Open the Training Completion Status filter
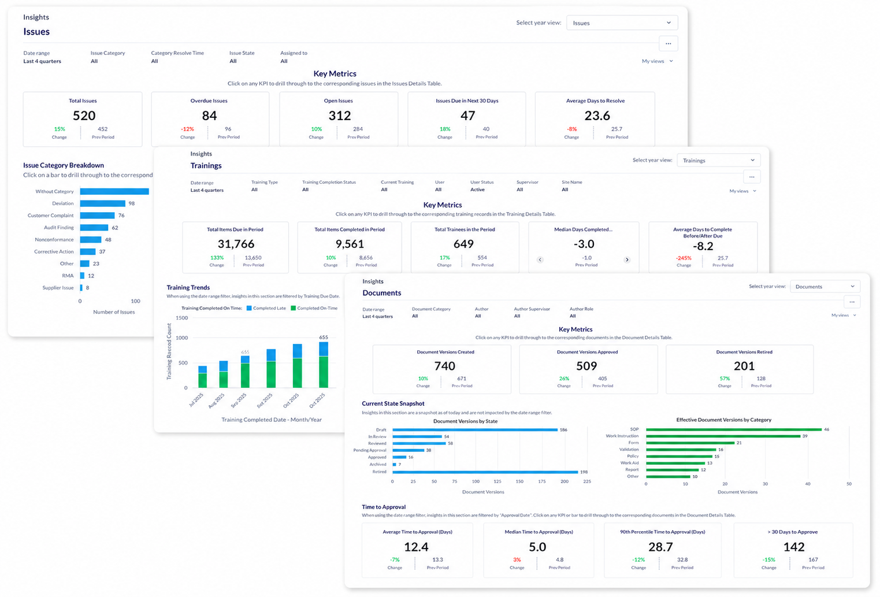 coord(329,186)
